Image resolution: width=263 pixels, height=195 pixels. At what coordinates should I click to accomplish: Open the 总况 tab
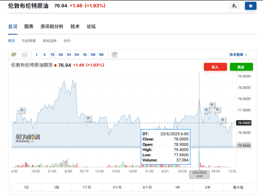(x=13, y=26)
